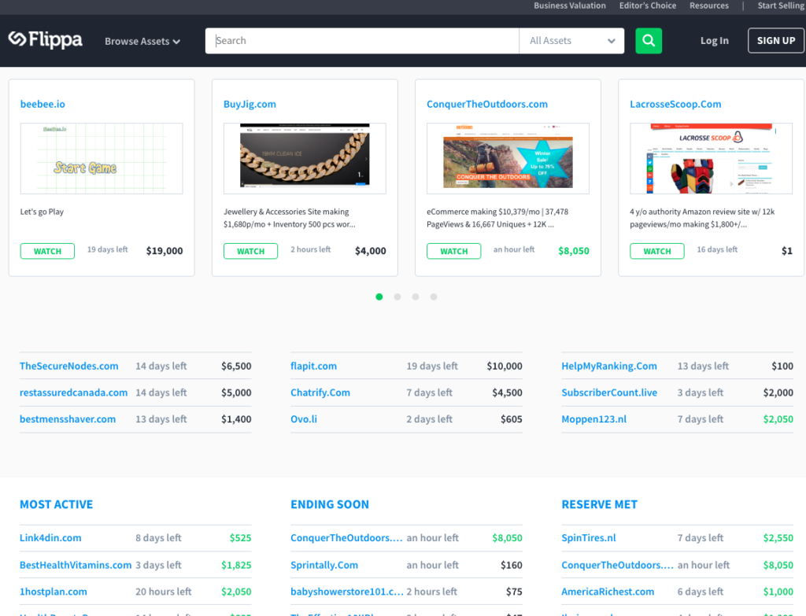This screenshot has height=616, width=806.
Task: Select the second carousel dot
Action: click(397, 297)
